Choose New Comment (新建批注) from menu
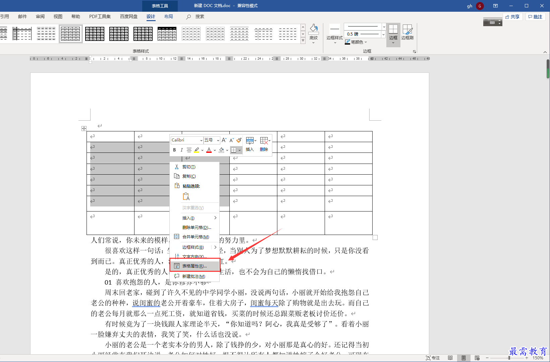550x362 pixels. point(195,277)
